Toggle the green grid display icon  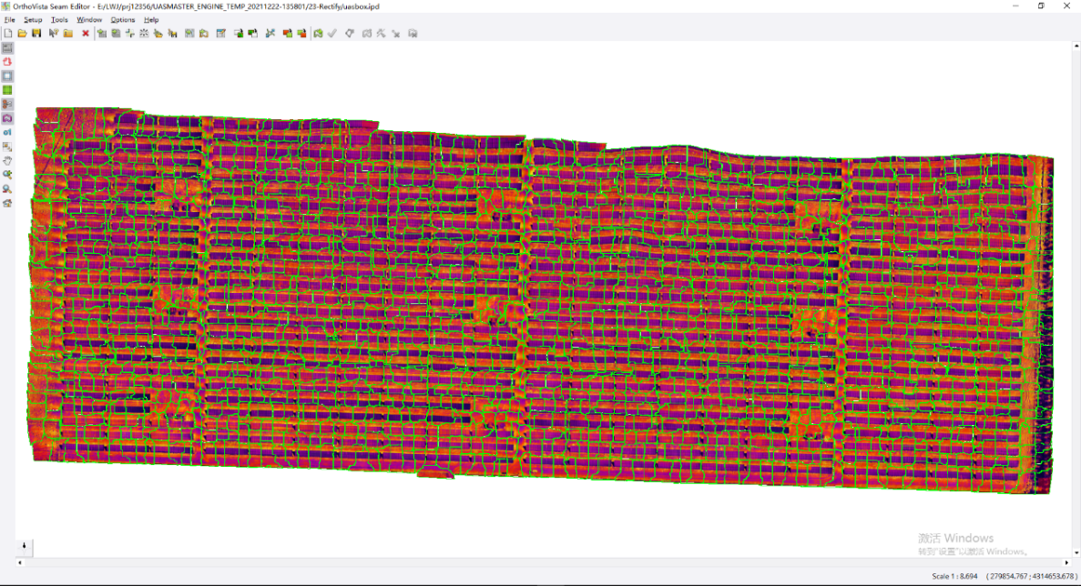click(x=7, y=90)
